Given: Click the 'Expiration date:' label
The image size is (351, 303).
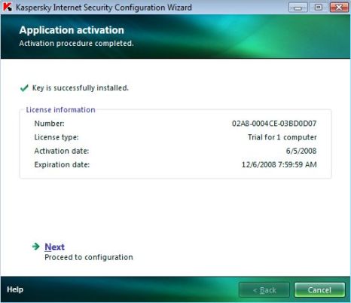Looking at the screenshot, I should pos(62,164).
